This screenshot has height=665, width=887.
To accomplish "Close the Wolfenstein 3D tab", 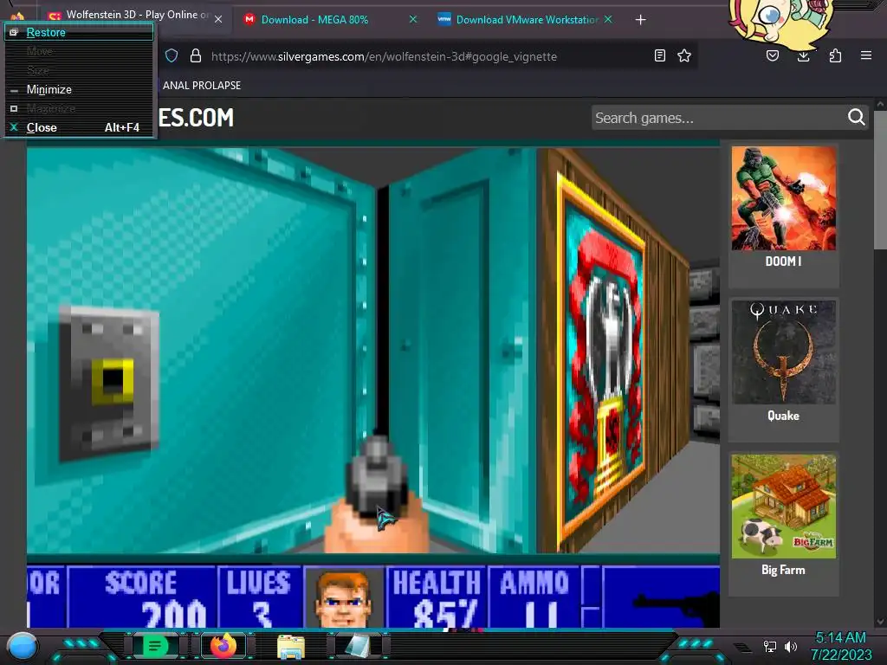I will coord(218,19).
